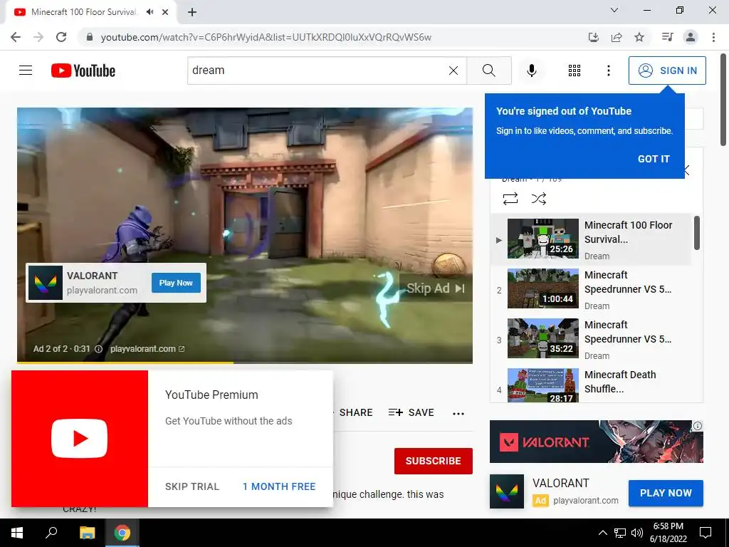This screenshot has height=547, width=729.
Task: Open Chrome profile avatar
Action: [x=691, y=37]
